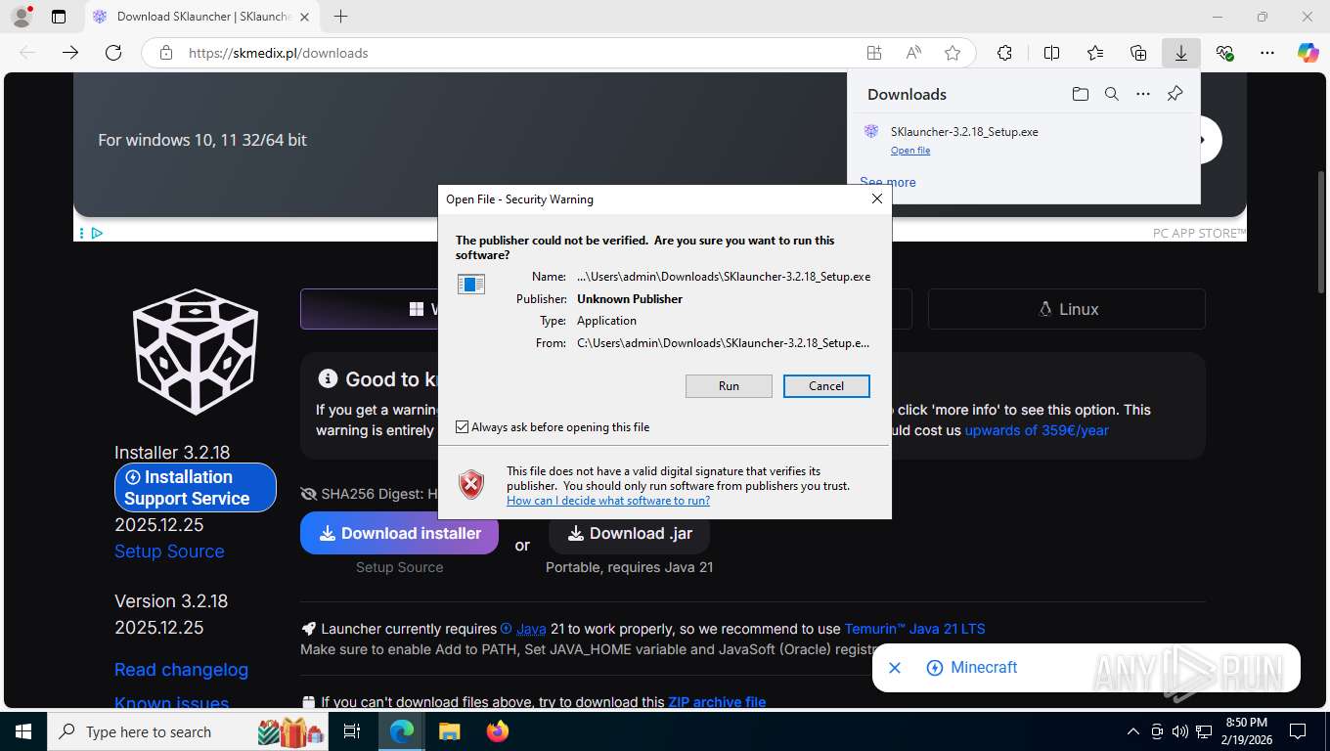The width and height of the screenshot is (1330, 751).
Task: Open the ZIP archive file link
Action: click(x=717, y=702)
